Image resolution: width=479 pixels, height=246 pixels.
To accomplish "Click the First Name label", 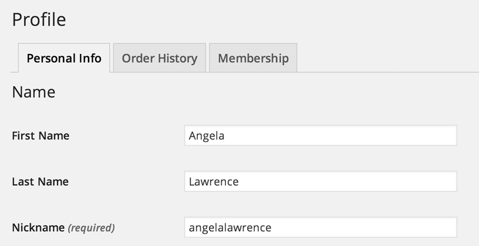I will pos(41,136).
